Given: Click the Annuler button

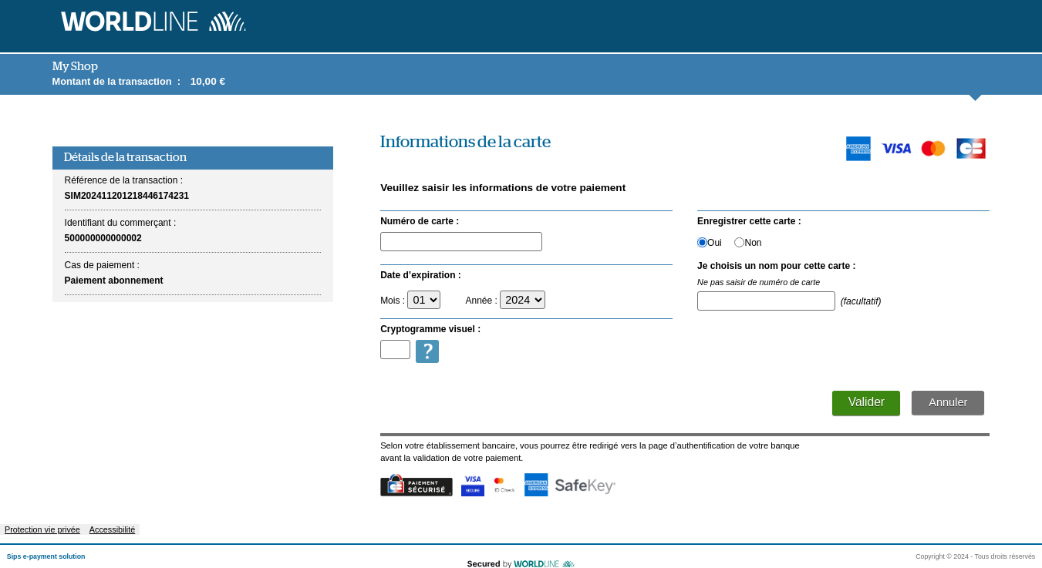Looking at the screenshot, I should (948, 403).
